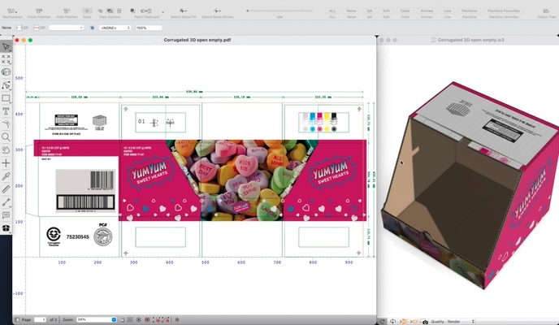Open the Workspaces toolbar menu

pos(12,13)
